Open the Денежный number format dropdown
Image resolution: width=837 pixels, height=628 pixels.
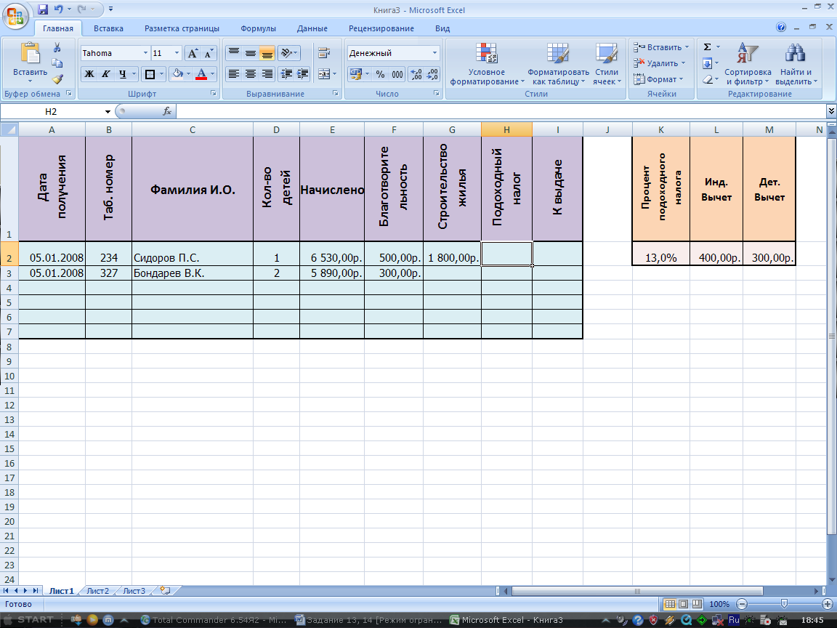(x=435, y=53)
